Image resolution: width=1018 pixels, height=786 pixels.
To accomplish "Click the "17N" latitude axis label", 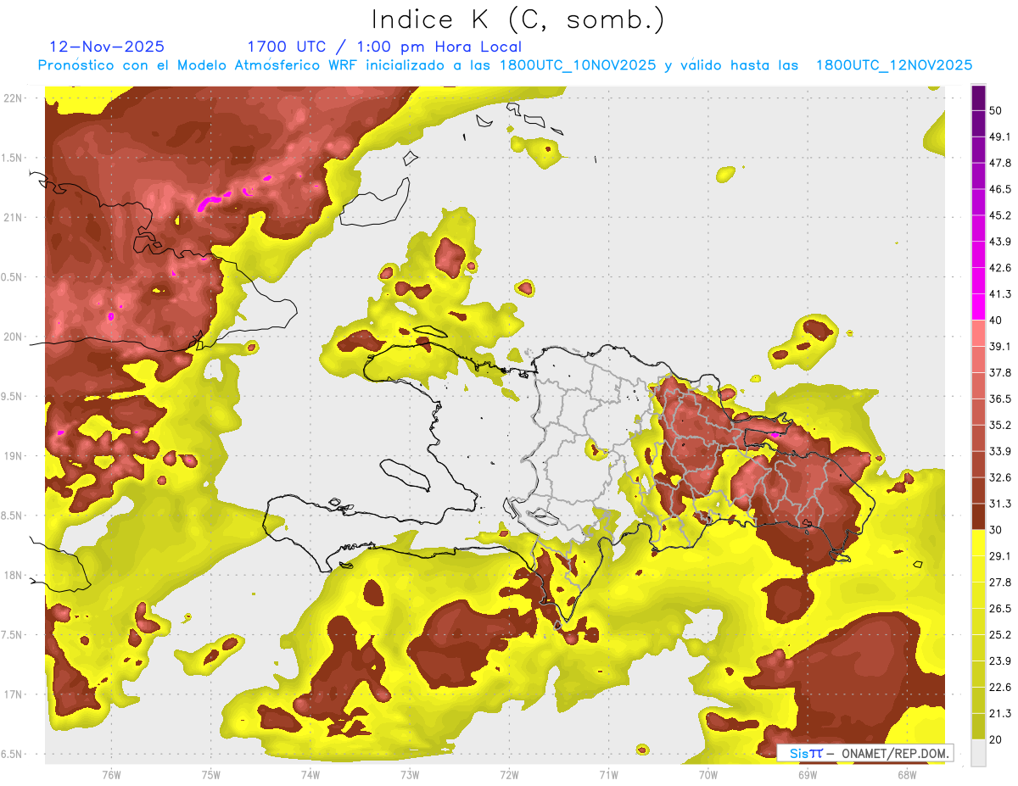I will 14,694.
